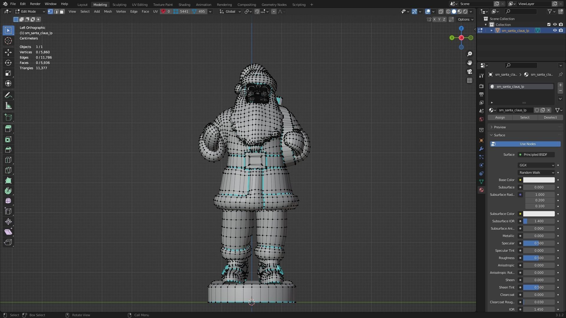Select the Knife tool
Viewport: 566px width, 318px height.
point(8,170)
